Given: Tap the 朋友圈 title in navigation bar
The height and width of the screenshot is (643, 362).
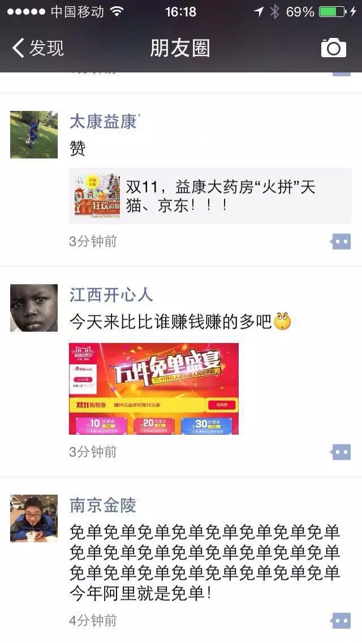Looking at the screenshot, I should point(180,48).
